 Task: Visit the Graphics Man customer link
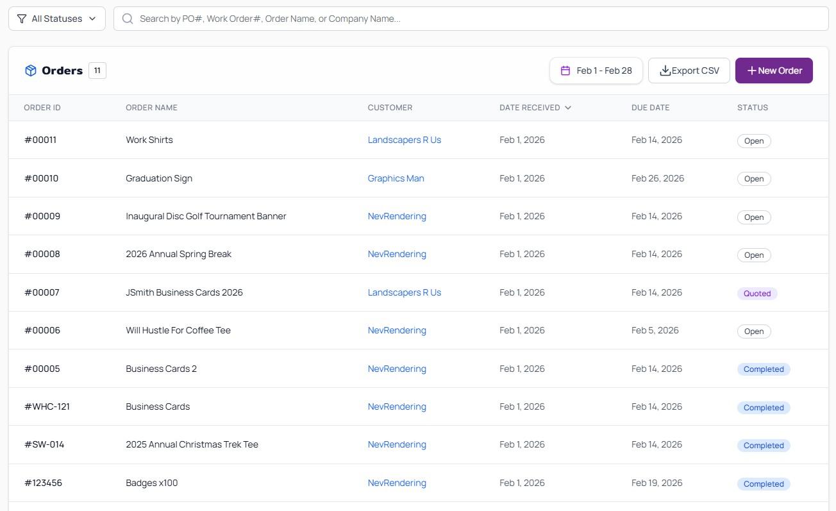(396, 178)
